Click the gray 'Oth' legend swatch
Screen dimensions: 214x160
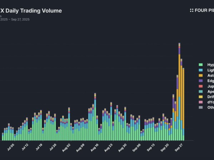click(201, 107)
